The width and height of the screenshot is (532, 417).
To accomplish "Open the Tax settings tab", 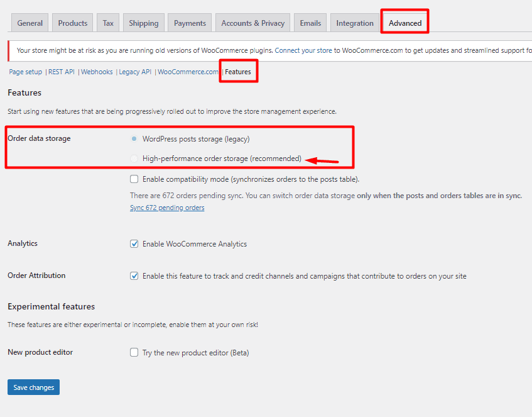I will (x=107, y=22).
